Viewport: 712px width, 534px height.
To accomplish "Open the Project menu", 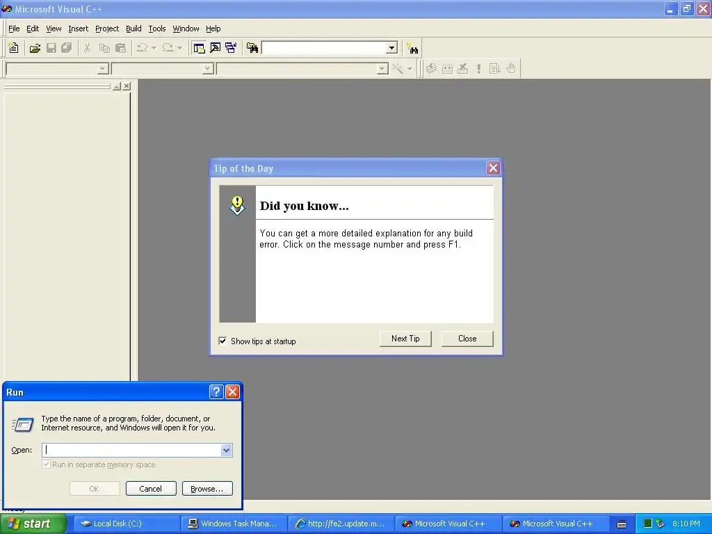I will 107,29.
